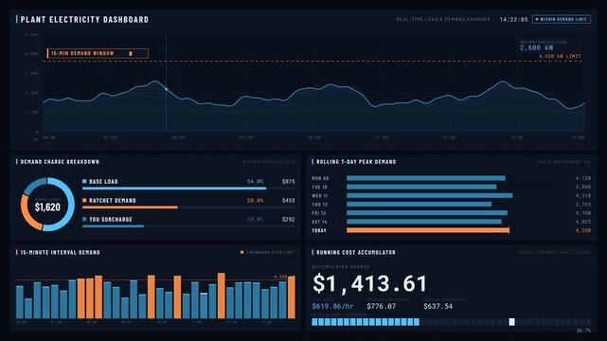Click the highlighted data point on load curve
This screenshot has height=341, width=607.
(166, 89)
